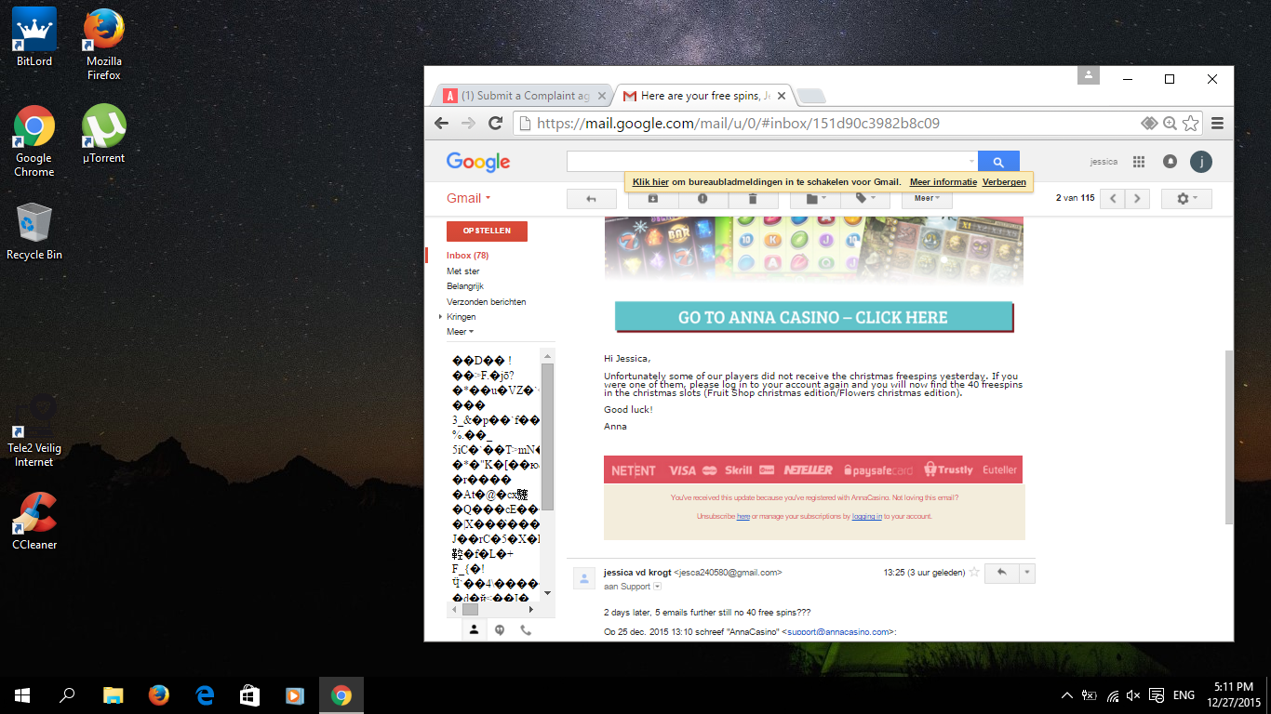1271x714 pixels.
Task: Open the Settings gear dropdown
Action: coord(1187,198)
